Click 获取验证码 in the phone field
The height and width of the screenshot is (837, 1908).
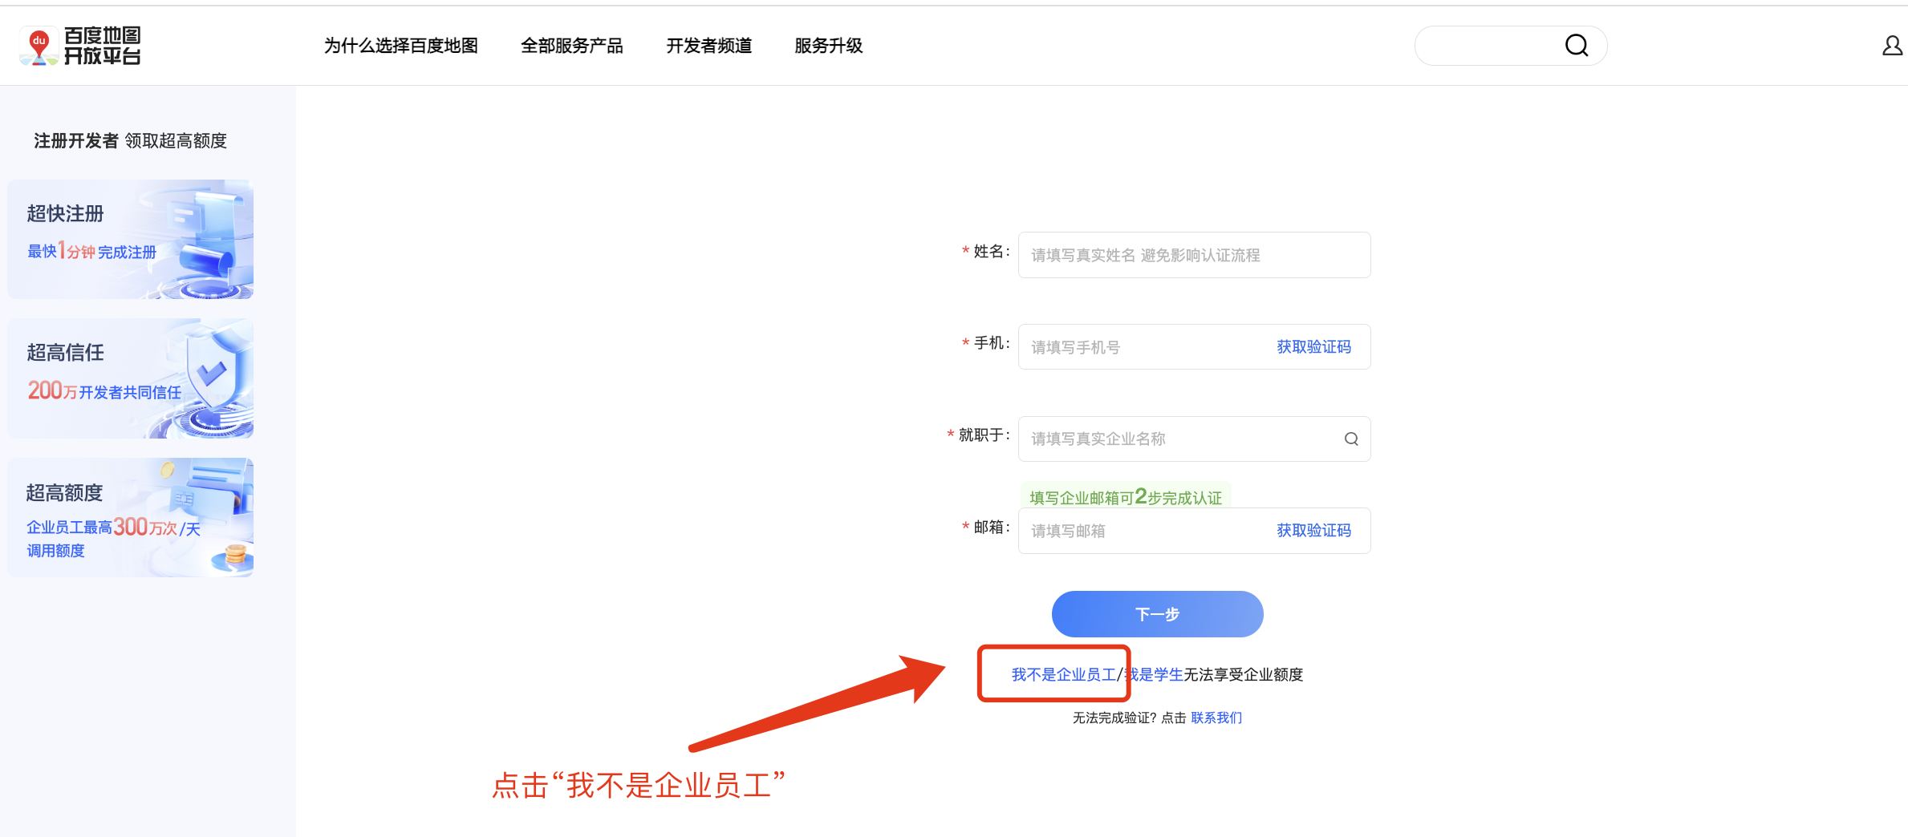[x=1313, y=347]
